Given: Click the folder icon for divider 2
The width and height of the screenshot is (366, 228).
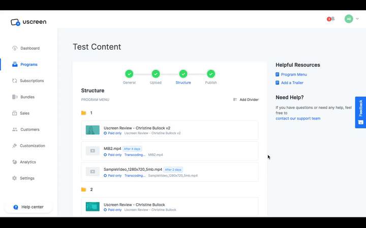Looking at the screenshot, I should point(83,189).
